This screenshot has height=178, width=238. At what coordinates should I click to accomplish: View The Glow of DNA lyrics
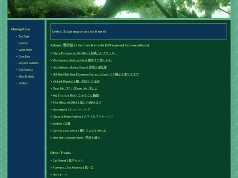[77, 102]
